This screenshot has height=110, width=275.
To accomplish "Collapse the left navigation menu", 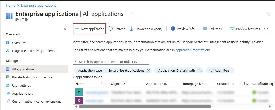I will tap(65, 29).
